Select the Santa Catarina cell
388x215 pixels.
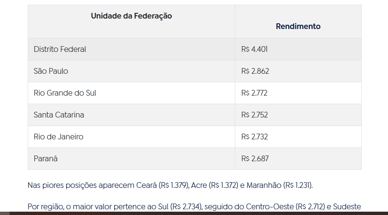click(x=131, y=115)
